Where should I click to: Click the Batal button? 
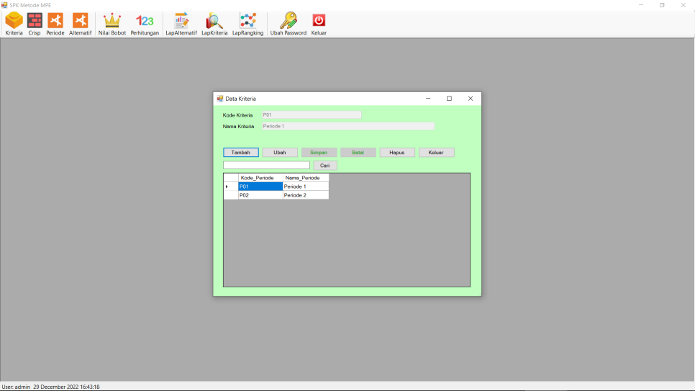358,152
